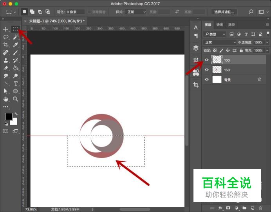
Task: Switch to the 路径 tab
Action: (x=231, y=25)
